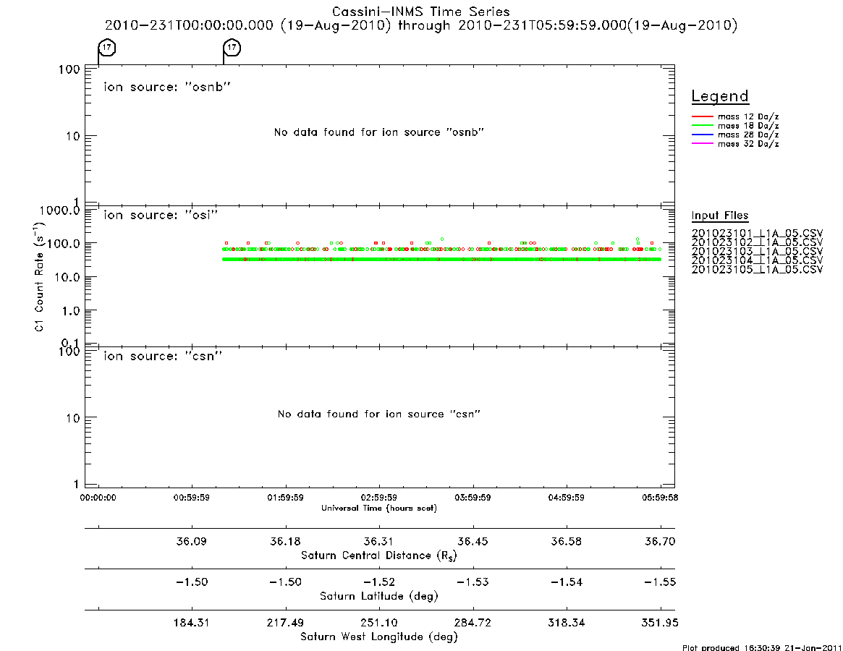843x651 pixels.
Task: Click the 251.10 longitude value
Action: [x=379, y=623]
